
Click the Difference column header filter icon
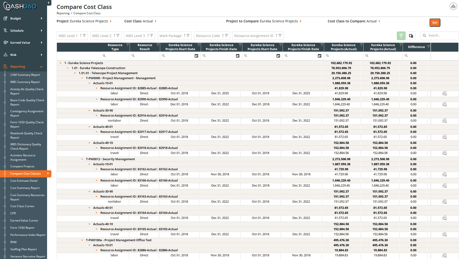click(428, 47)
